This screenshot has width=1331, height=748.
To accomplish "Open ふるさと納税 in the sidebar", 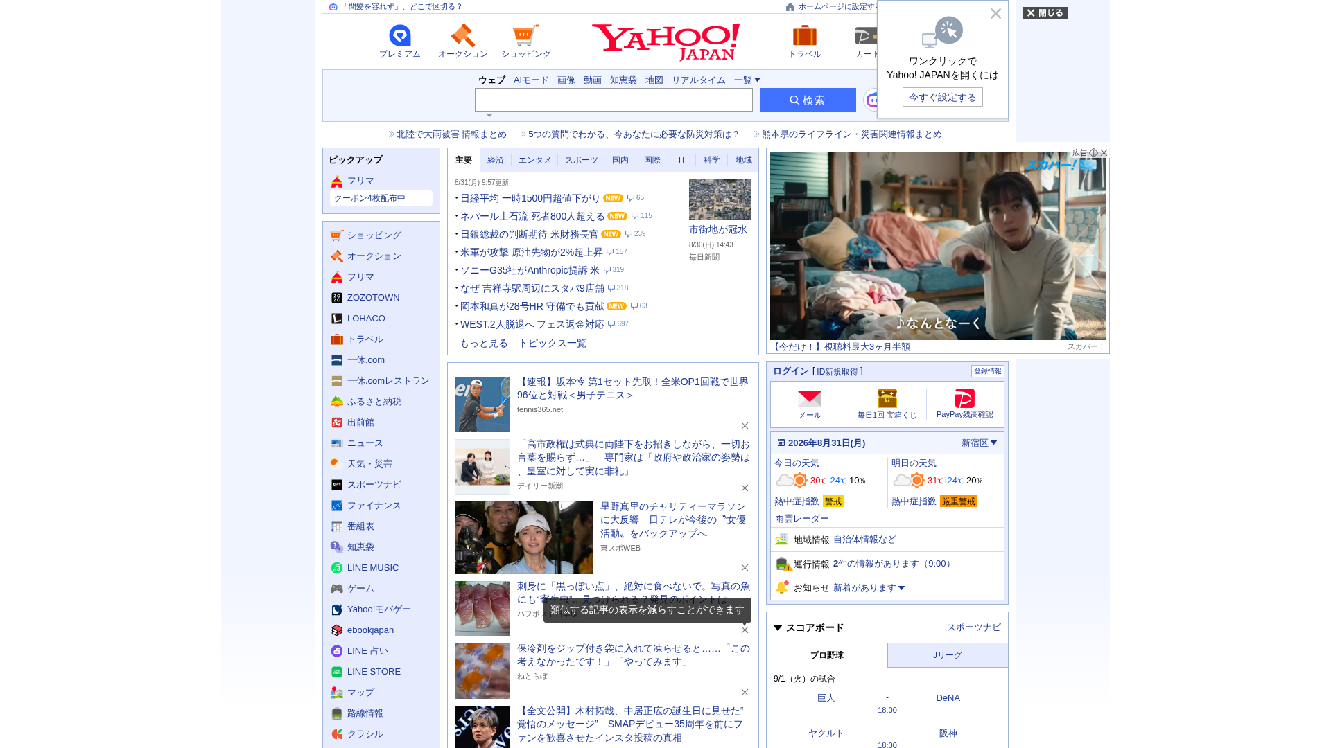I will point(374,402).
